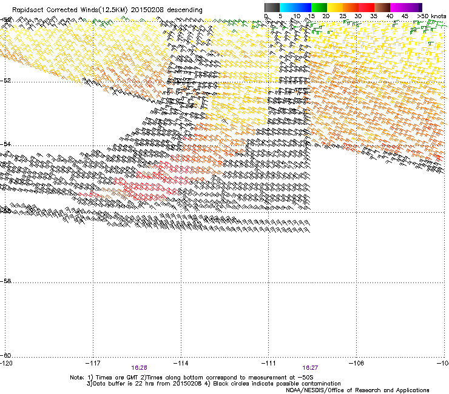Click the brown 35-40 knots legend swatch

(382, 7)
